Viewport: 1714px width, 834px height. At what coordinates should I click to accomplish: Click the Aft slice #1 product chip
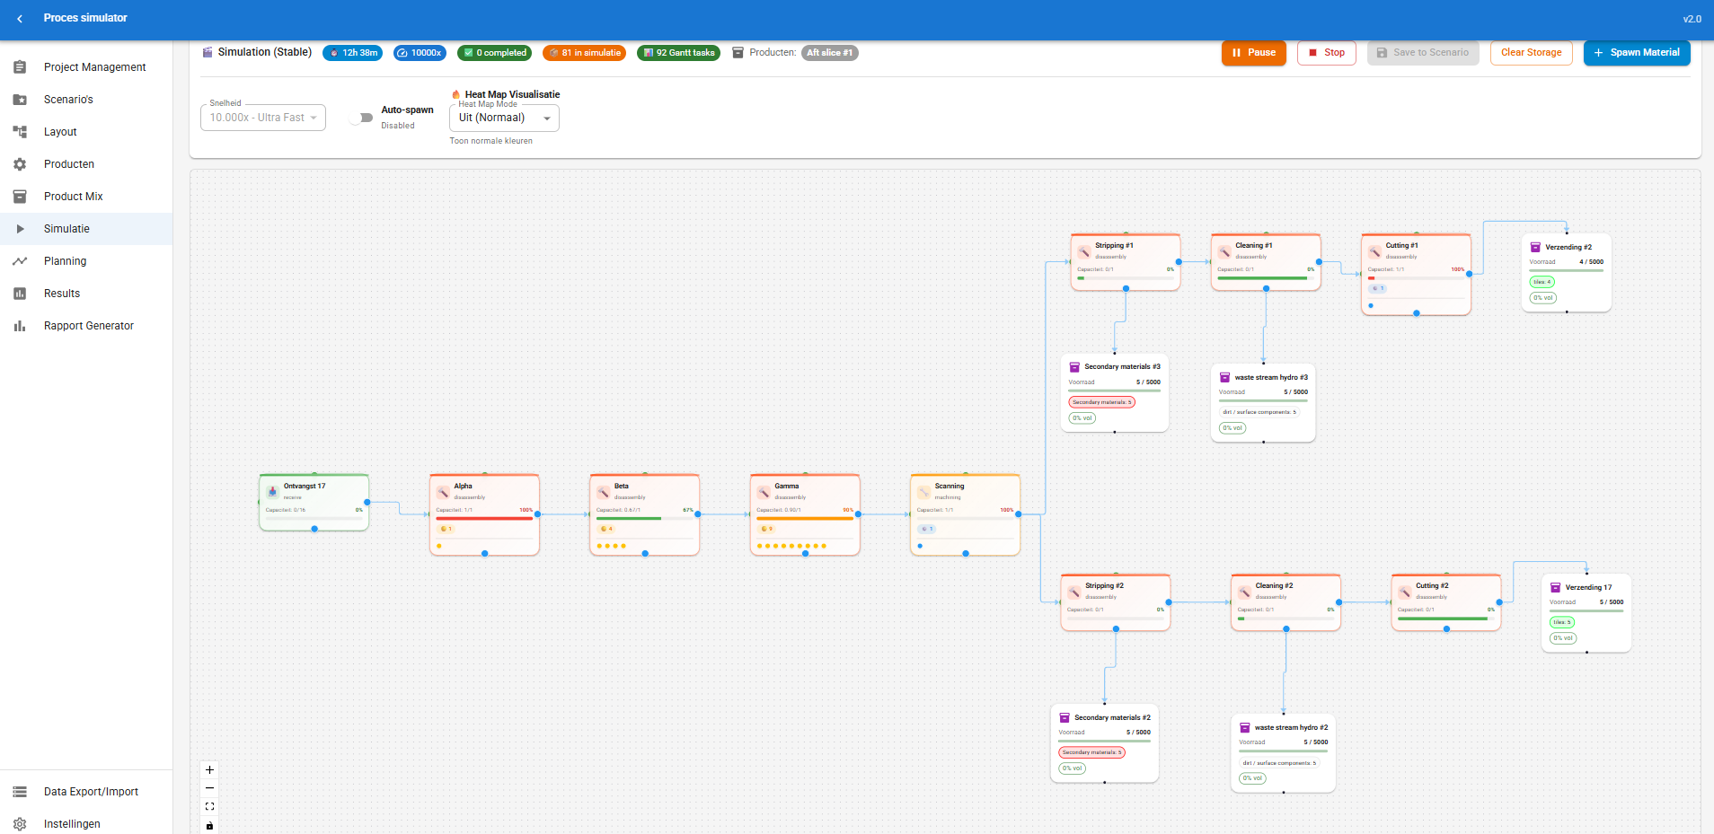(x=829, y=52)
